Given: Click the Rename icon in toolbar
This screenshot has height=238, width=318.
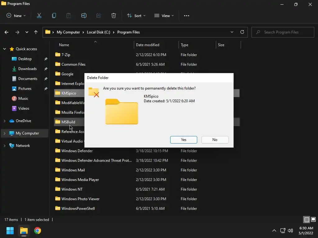Looking at the screenshot, I should 84,15.
